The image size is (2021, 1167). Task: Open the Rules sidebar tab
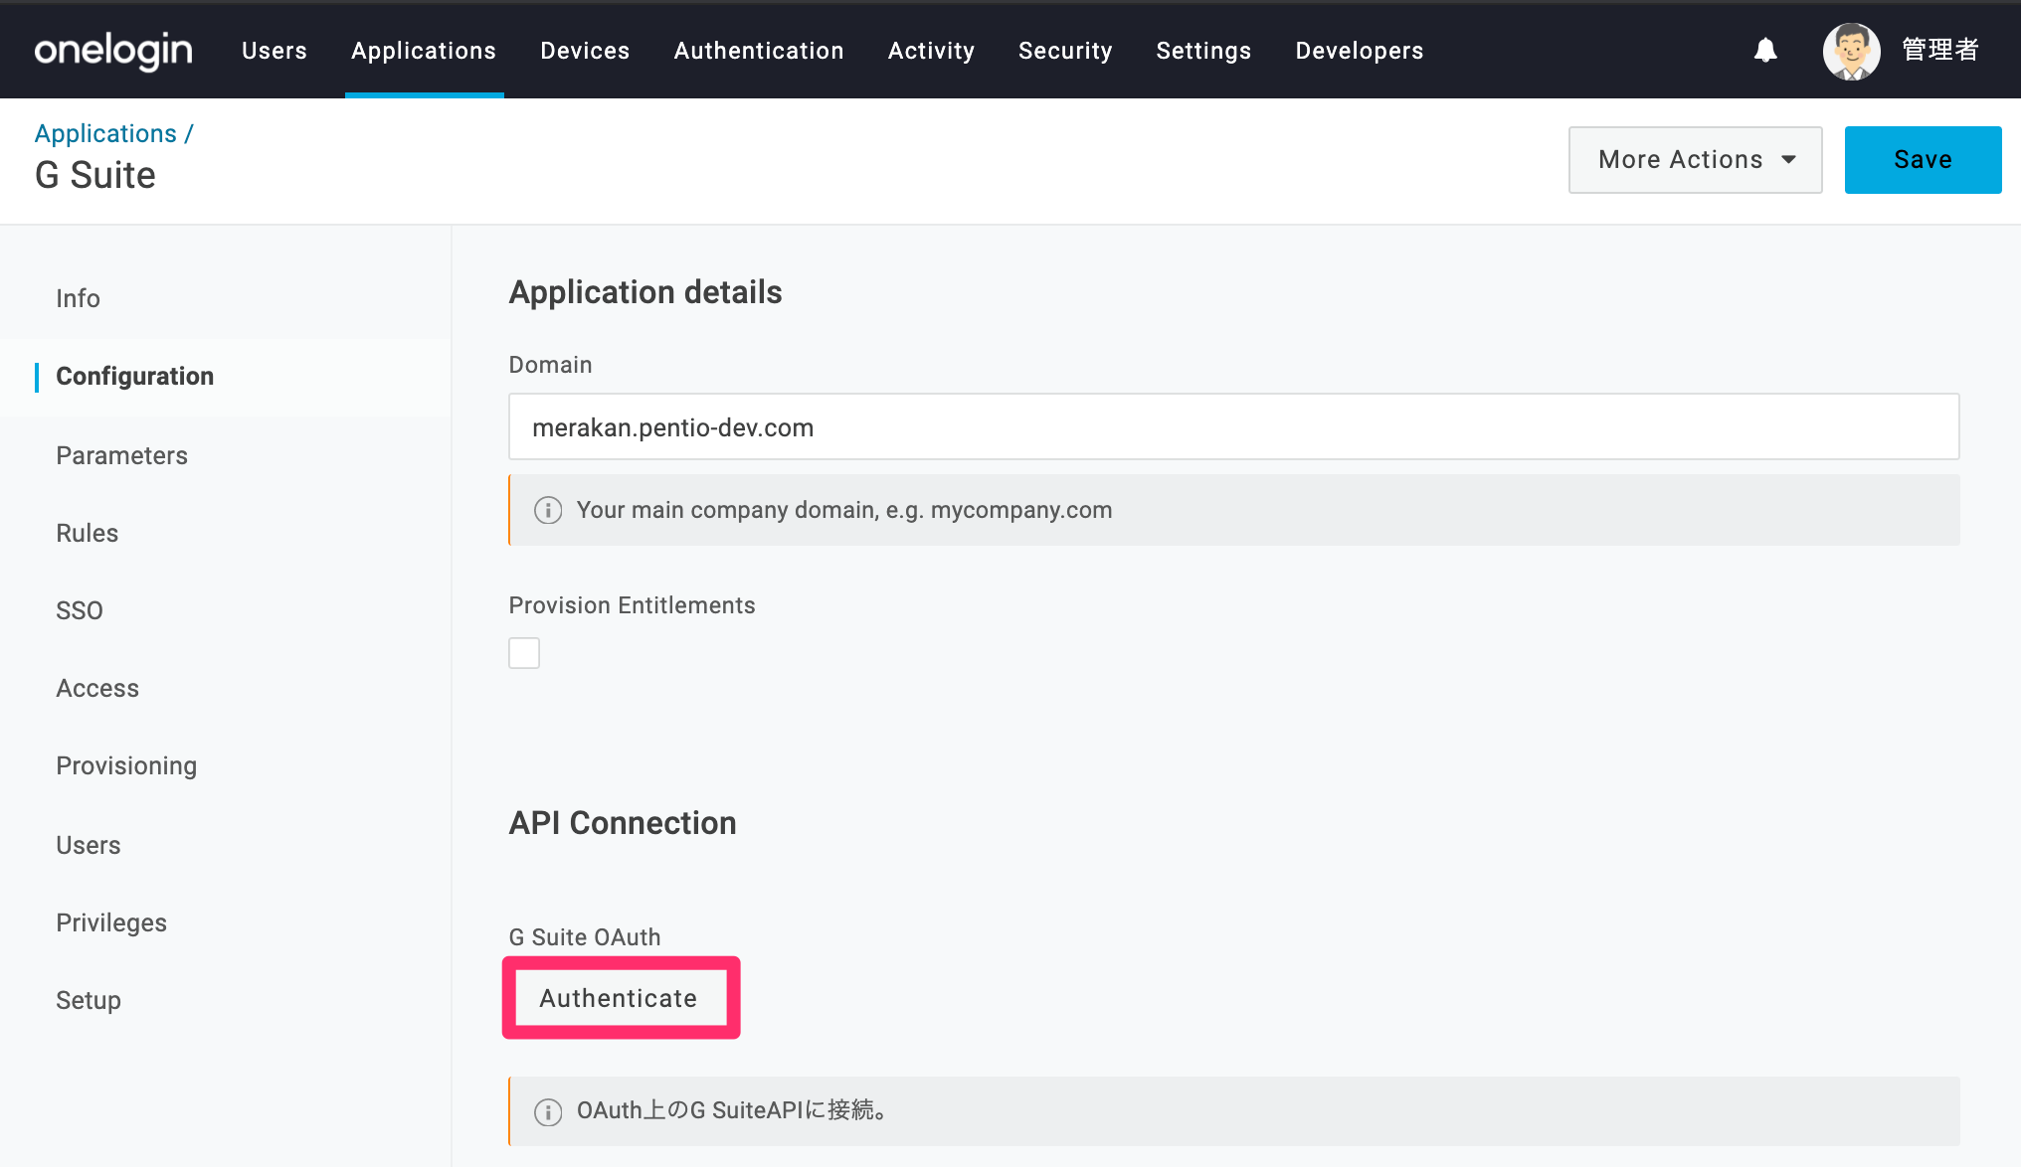pyautogui.click(x=87, y=533)
